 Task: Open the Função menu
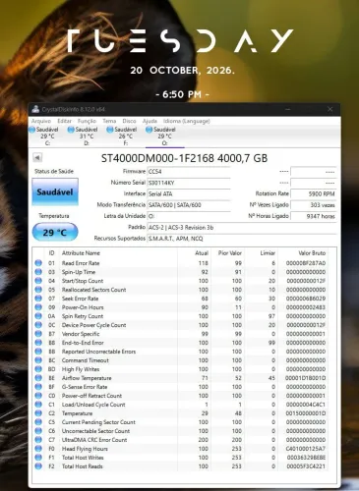tap(87, 121)
